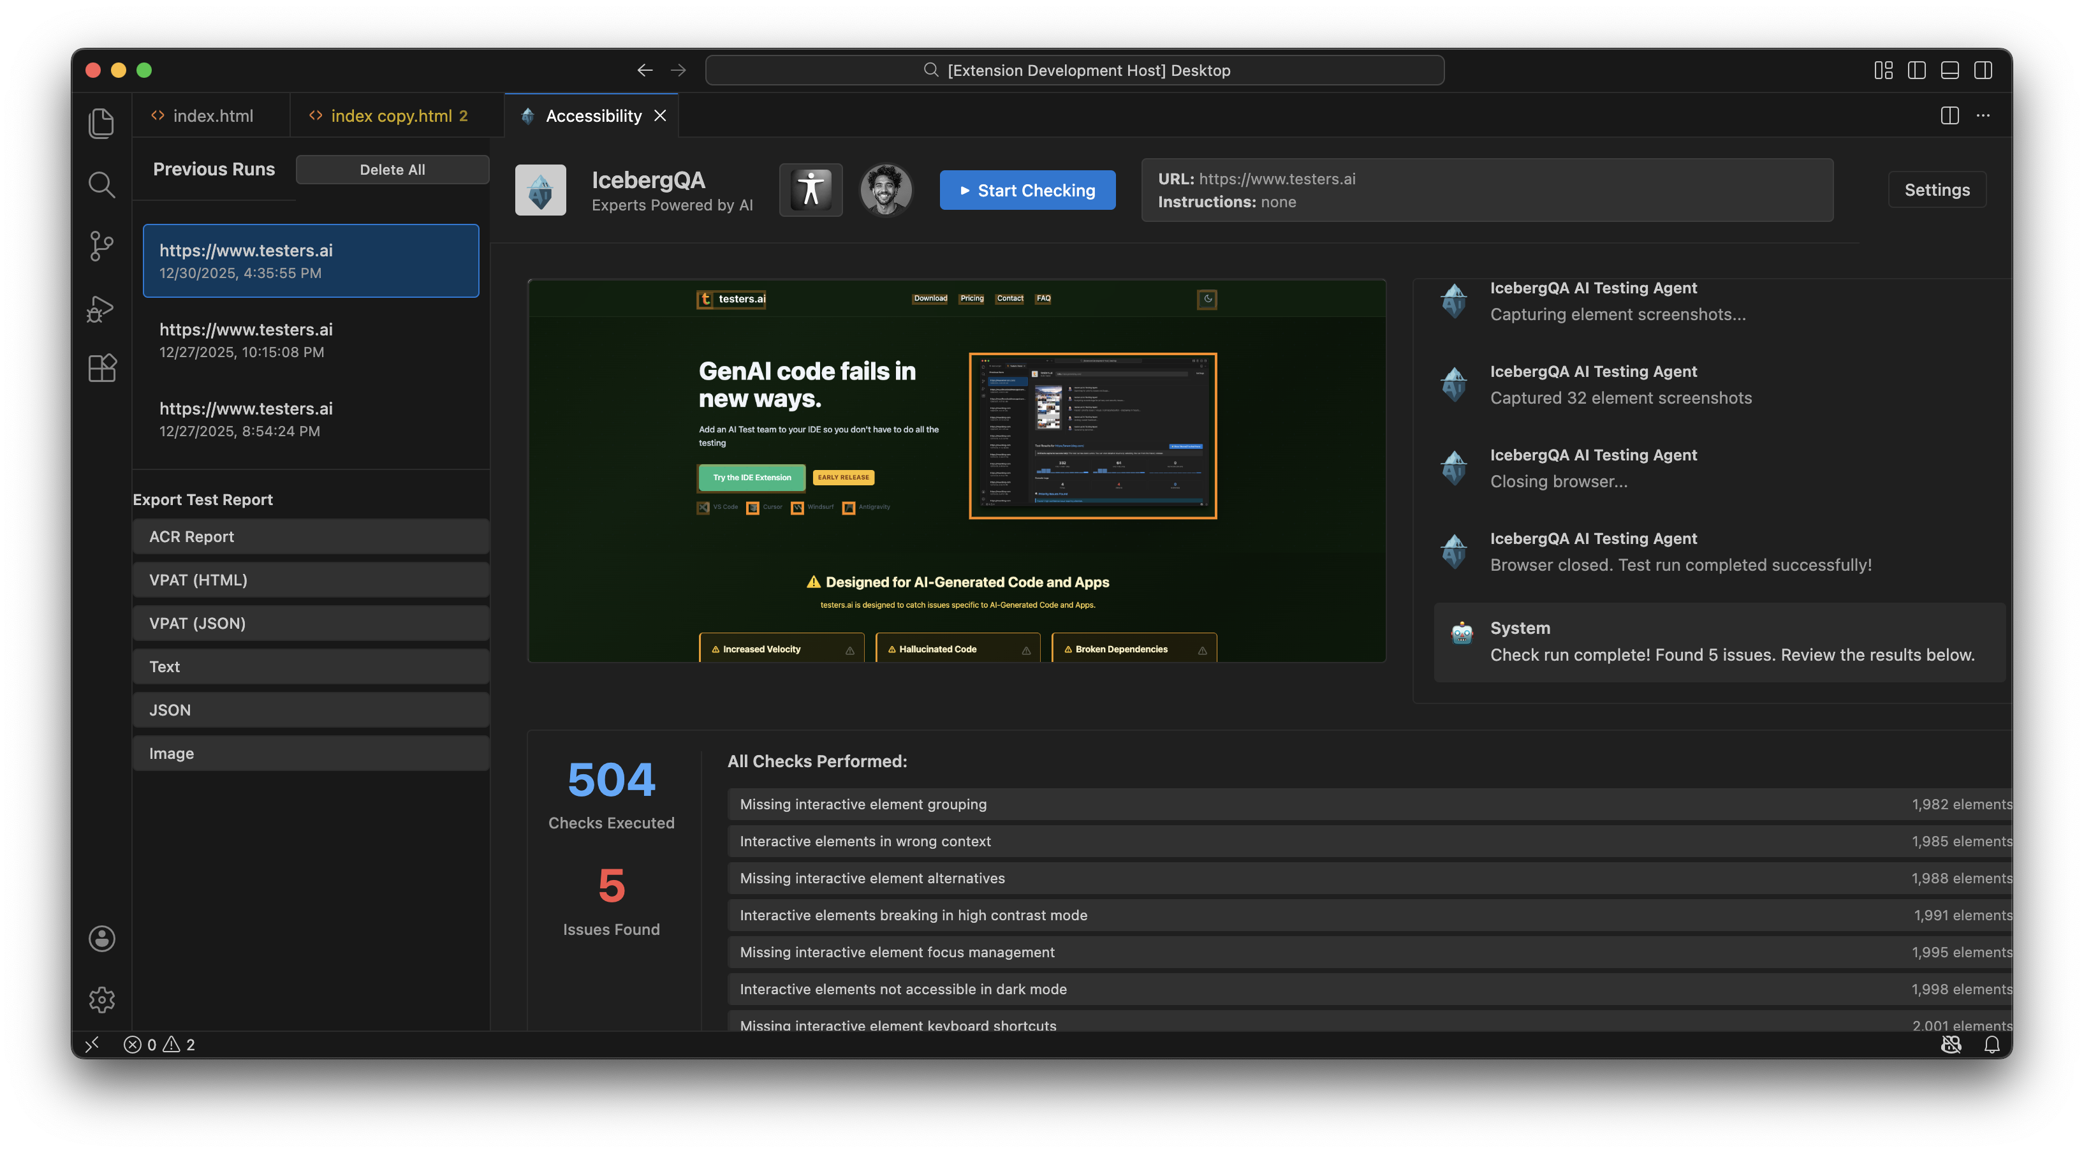
Task: Click the user avatar portrait
Action: (x=886, y=190)
